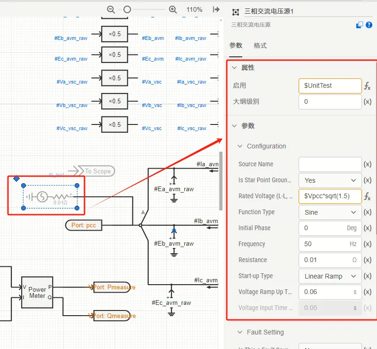Click the #Ec_avm_raw voltmeter symbol
This screenshot has height=349, width=377.
pyautogui.click(x=171, y=300)
